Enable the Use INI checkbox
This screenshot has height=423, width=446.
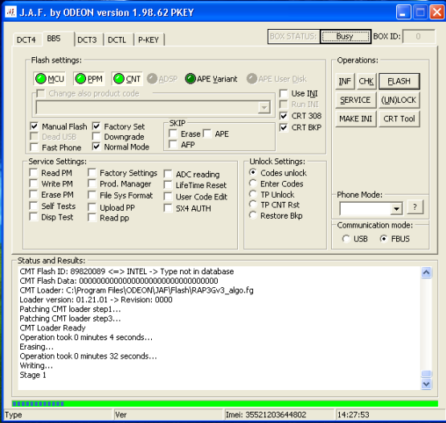point(284,93)
